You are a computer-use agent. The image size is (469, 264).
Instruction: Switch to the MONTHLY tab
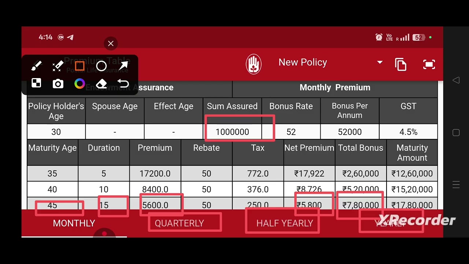[74, 223]
